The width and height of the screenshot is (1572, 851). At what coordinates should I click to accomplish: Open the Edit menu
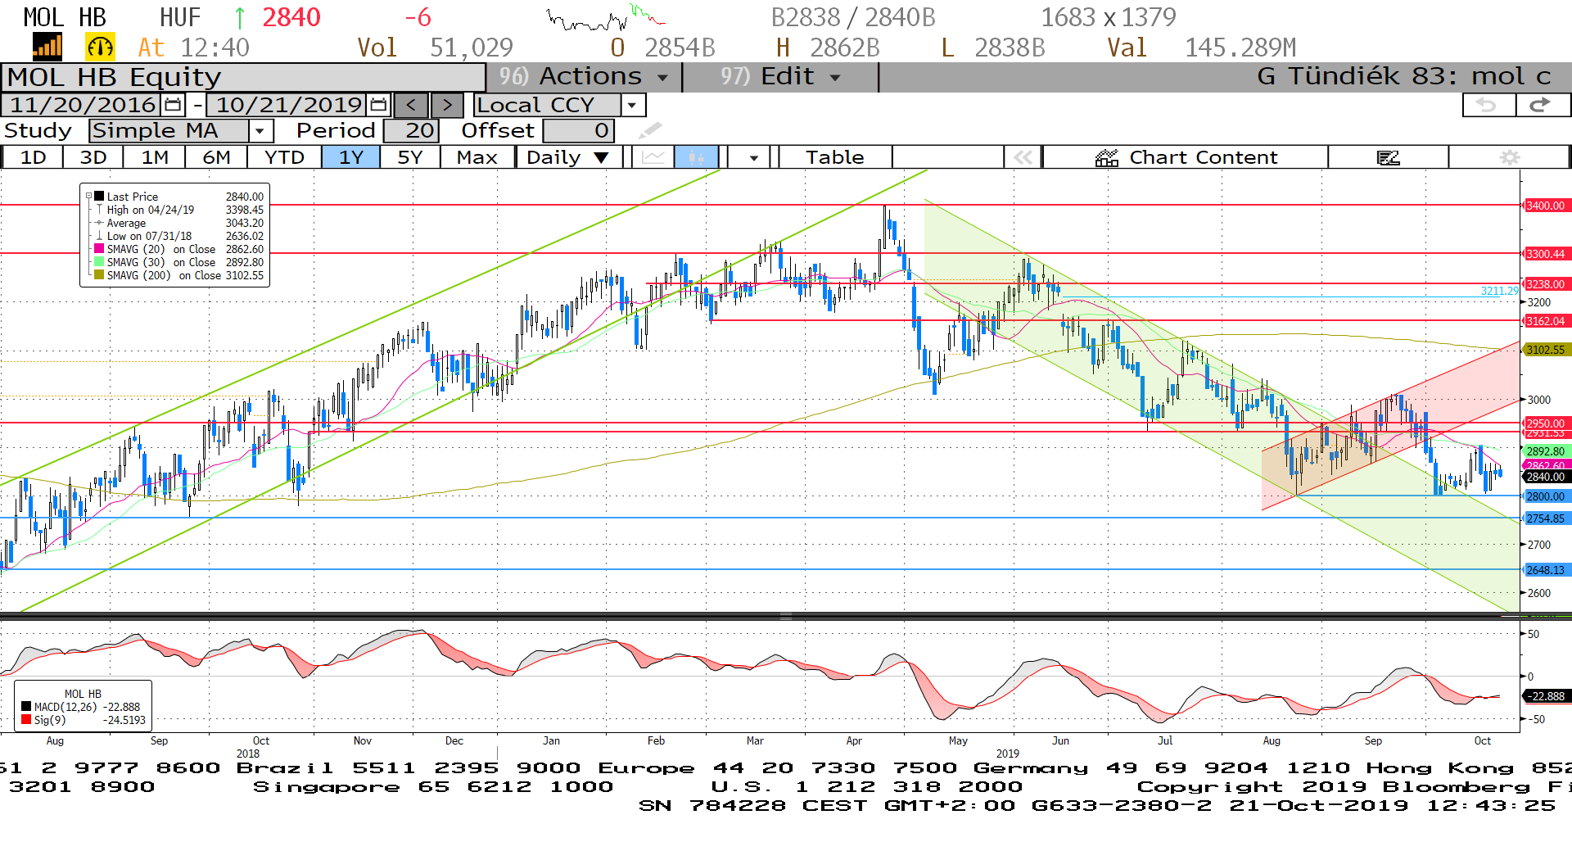tap(780, 77)
